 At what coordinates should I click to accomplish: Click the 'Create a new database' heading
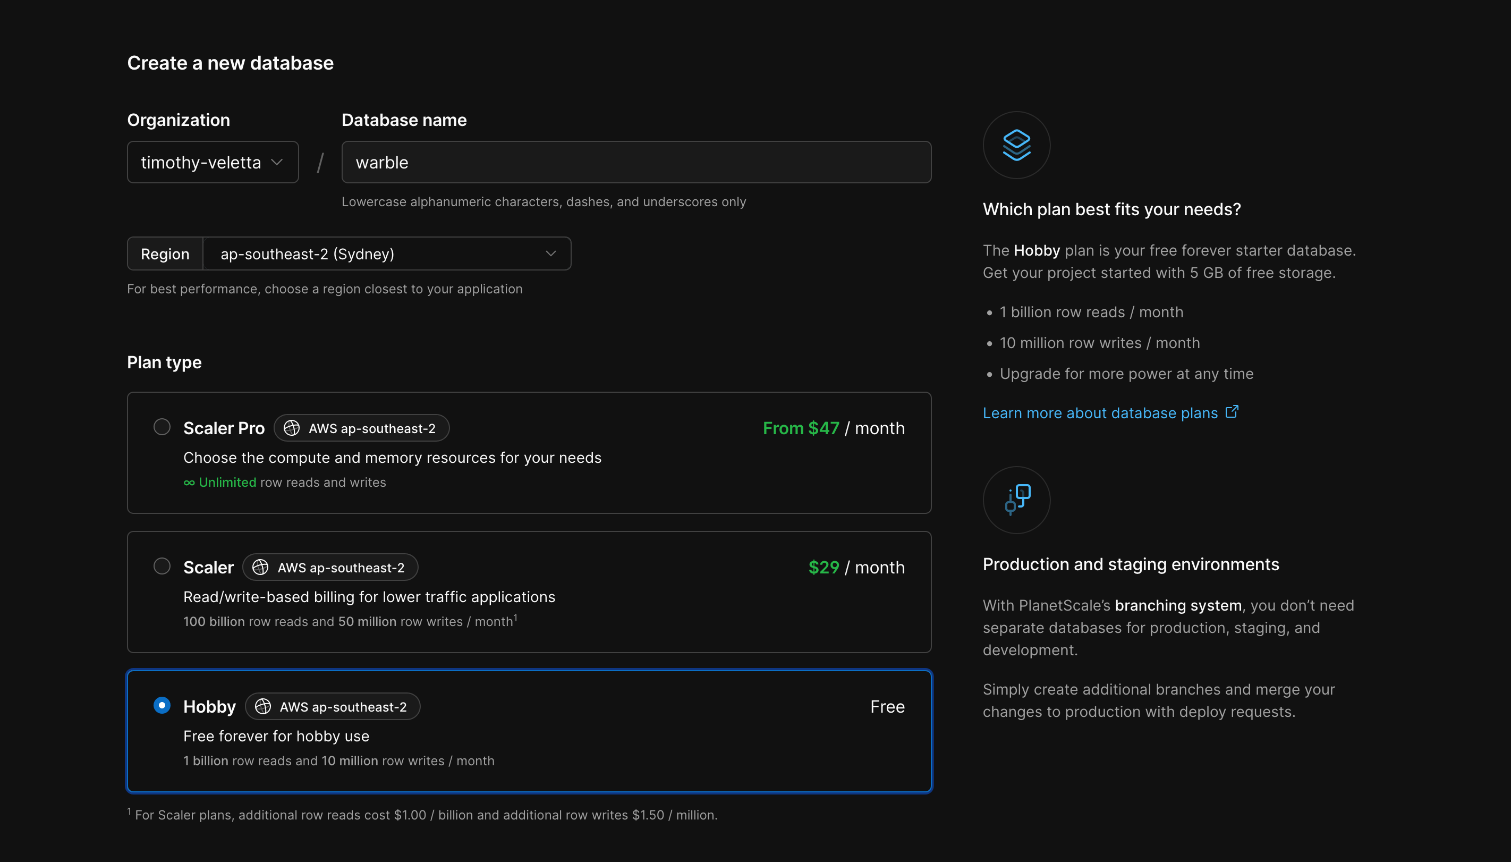click(230, 63)
